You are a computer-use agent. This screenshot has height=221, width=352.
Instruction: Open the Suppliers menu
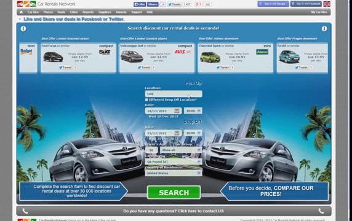point(105,12)
